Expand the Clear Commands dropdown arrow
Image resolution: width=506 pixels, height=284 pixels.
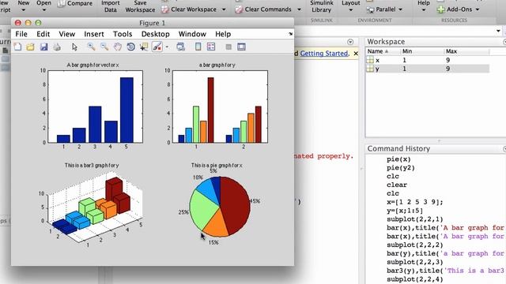click(x=299, y=9)
